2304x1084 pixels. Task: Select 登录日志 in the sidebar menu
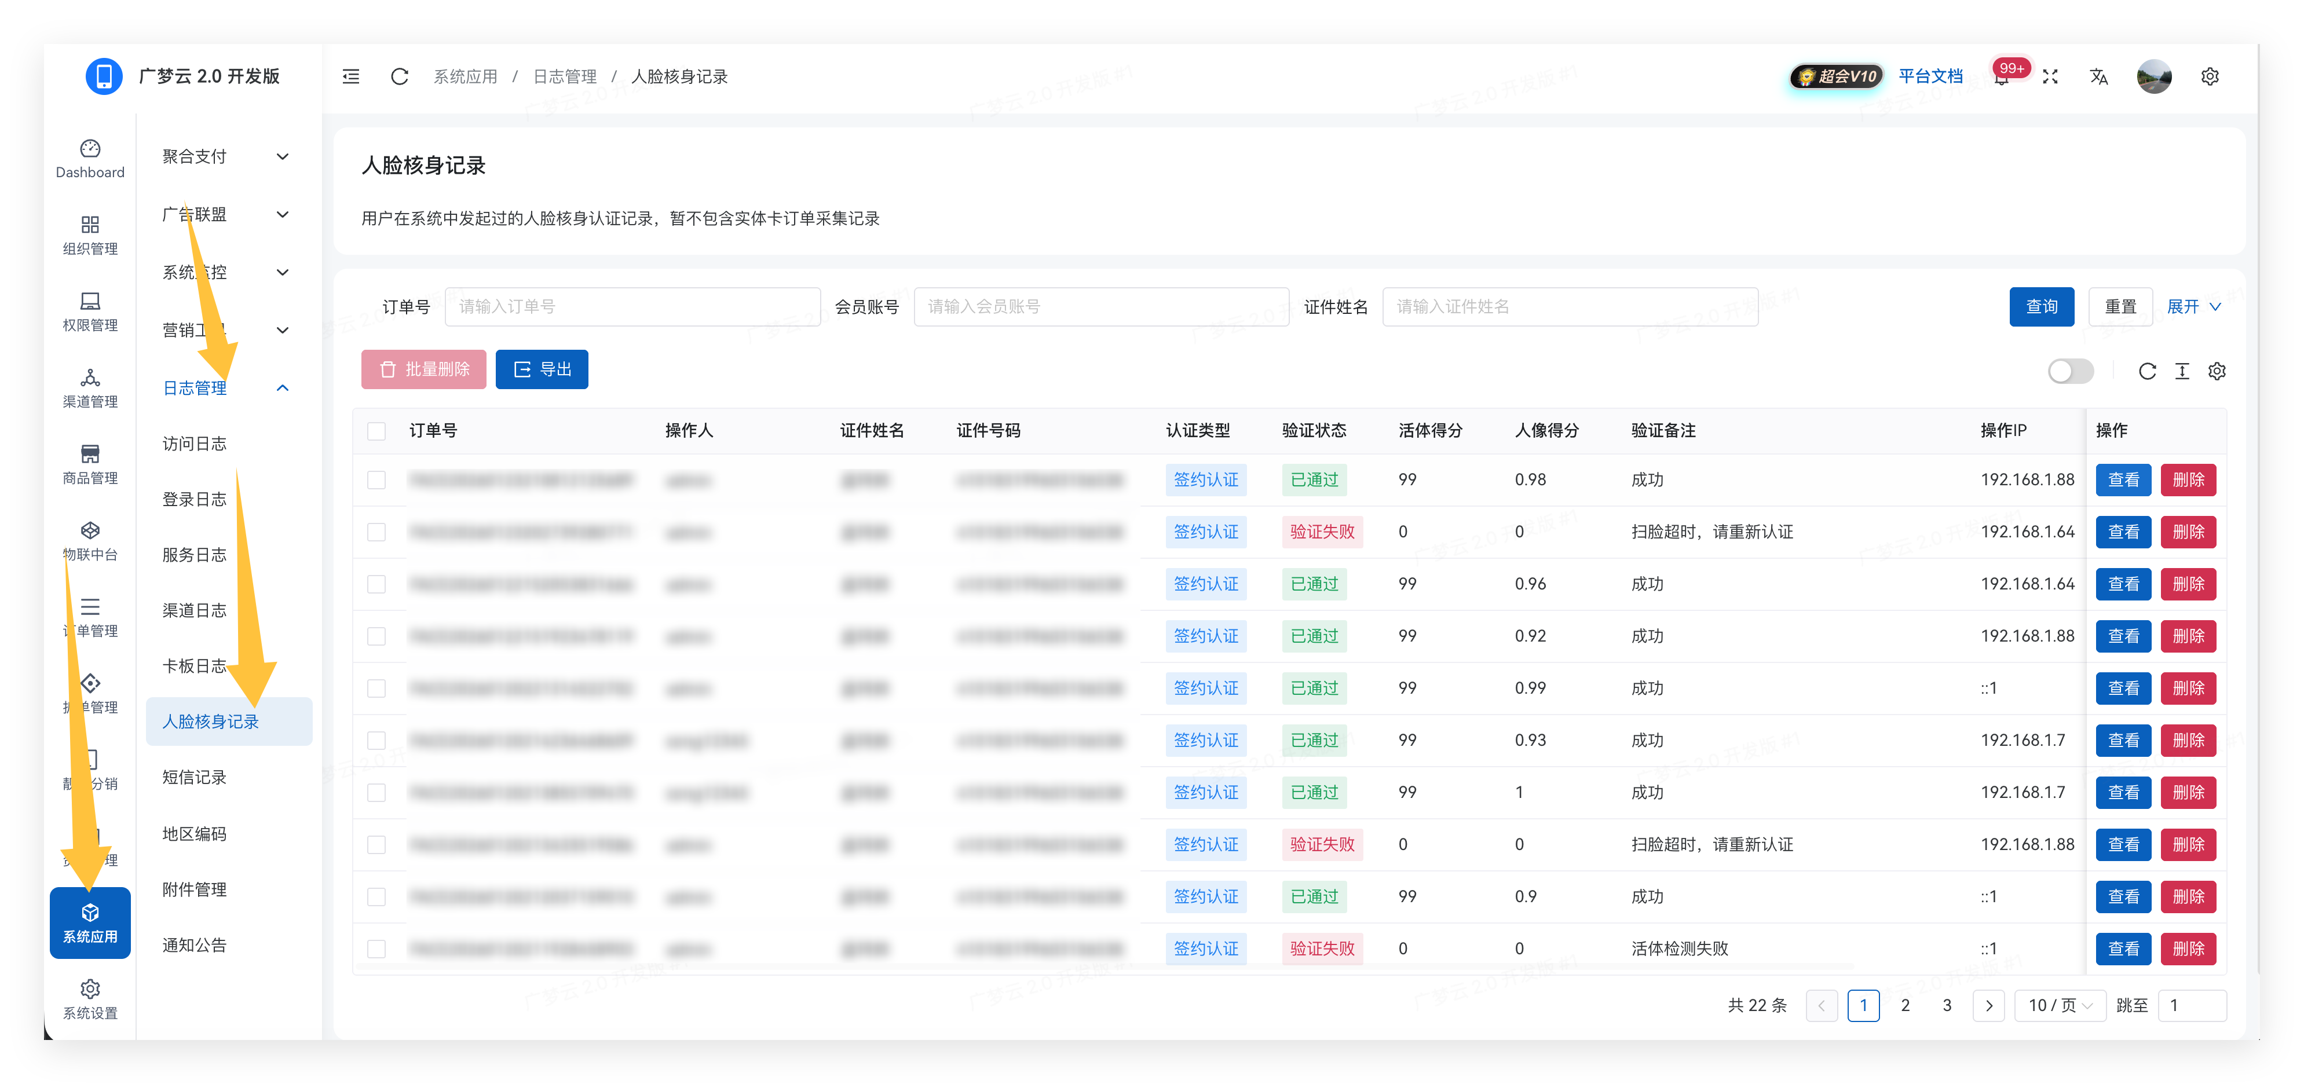pos(194,499)
